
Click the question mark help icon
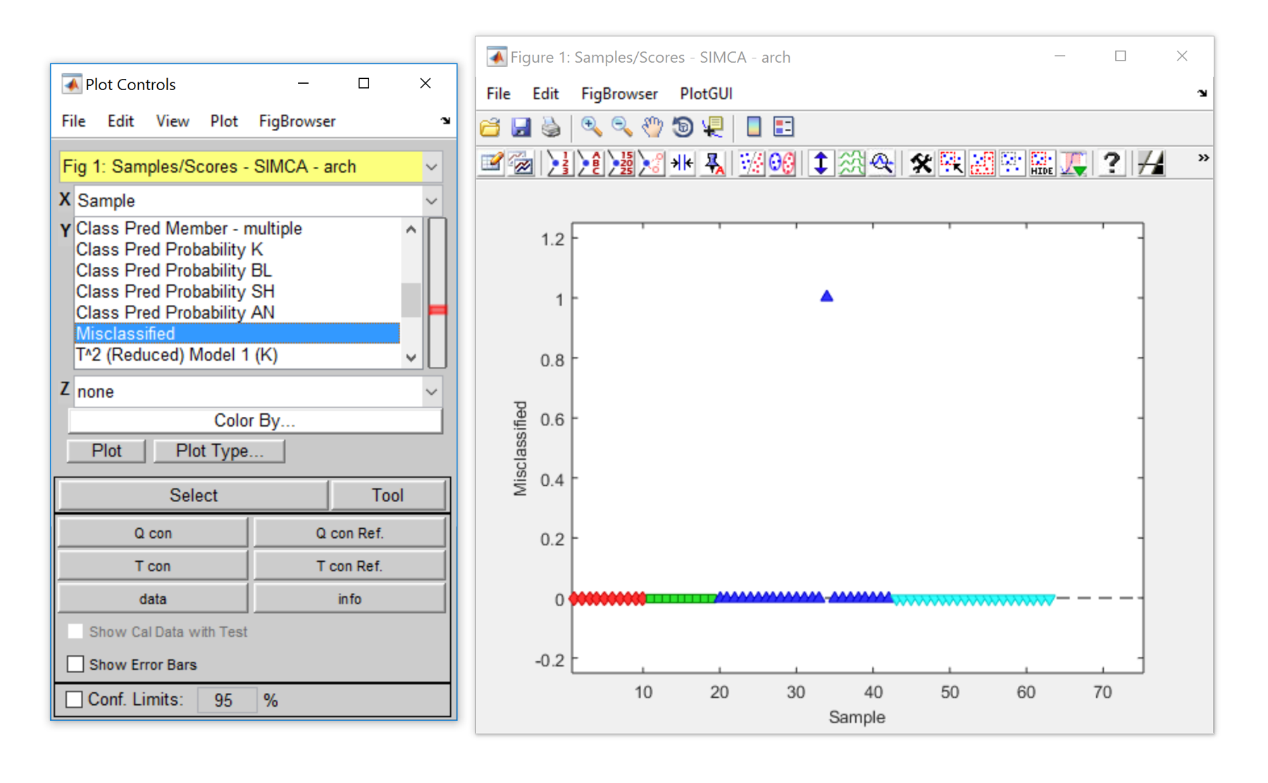coord(1111,163)
